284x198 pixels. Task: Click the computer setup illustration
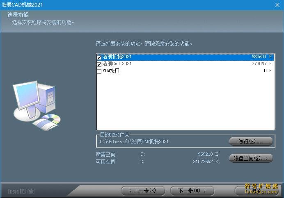pos(37,105)
